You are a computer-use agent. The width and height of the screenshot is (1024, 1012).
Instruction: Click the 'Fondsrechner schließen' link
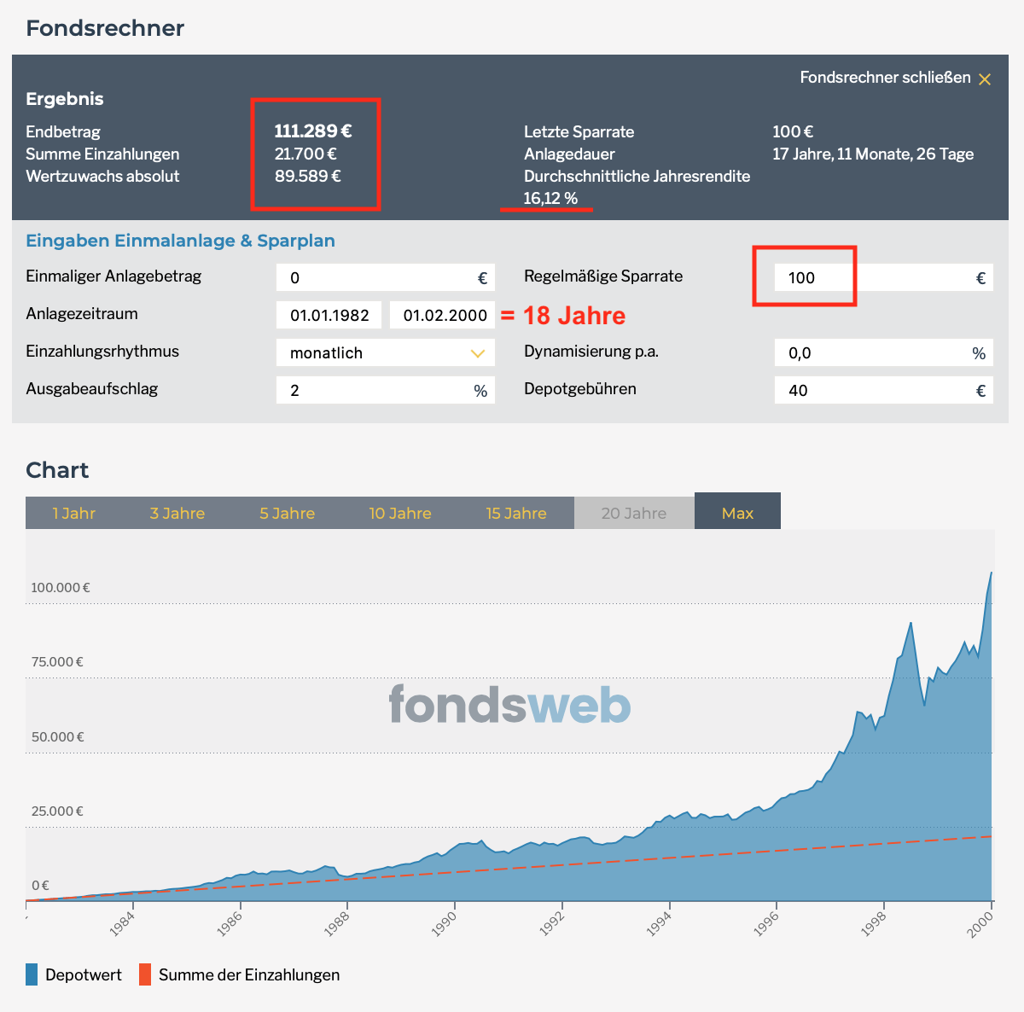point(885,78)
